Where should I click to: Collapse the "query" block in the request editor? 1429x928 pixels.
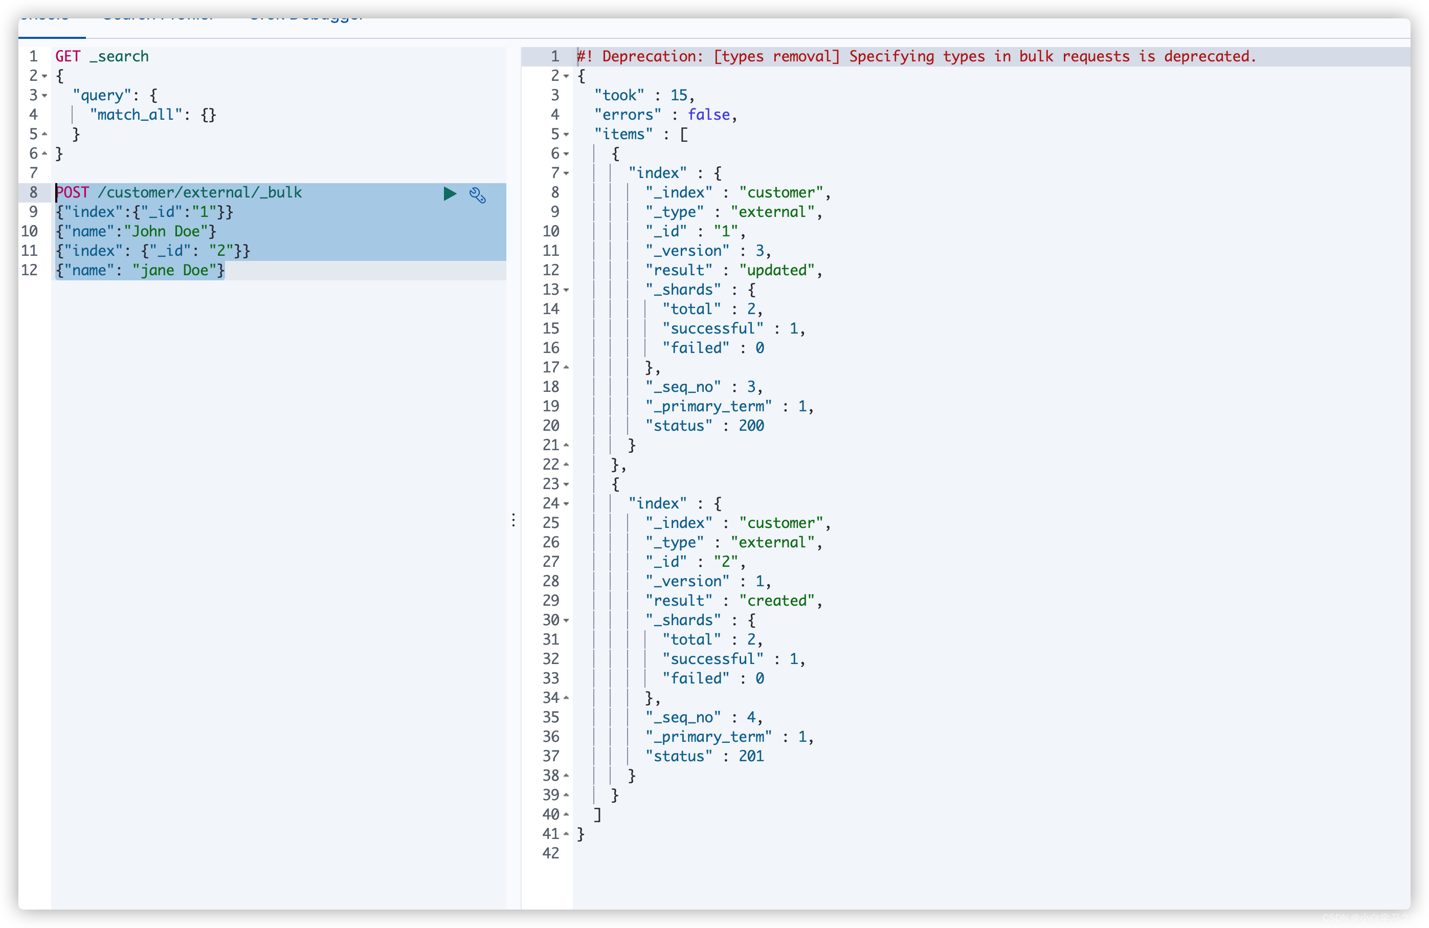44,96
